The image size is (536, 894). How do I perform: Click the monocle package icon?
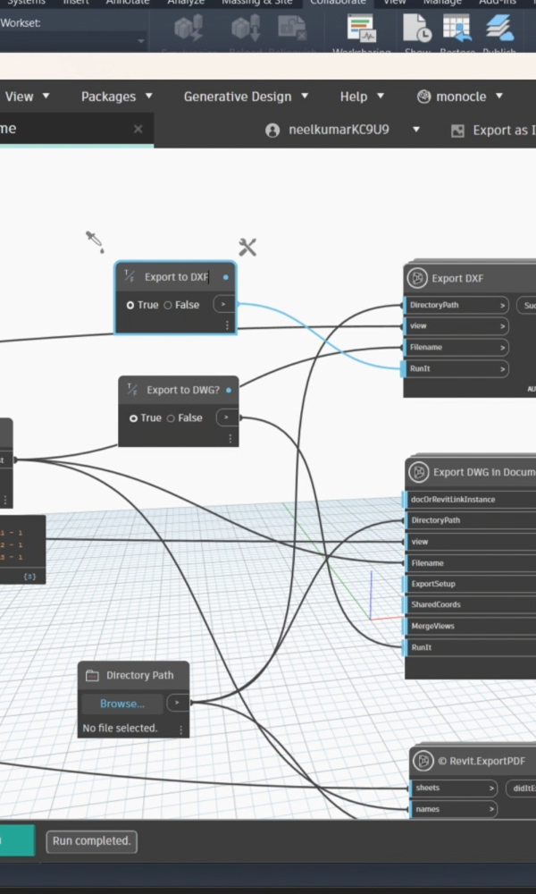click(x=423, y=97)
